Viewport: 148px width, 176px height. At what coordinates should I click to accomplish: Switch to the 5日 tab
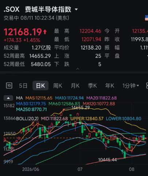(x=23, y=86)
